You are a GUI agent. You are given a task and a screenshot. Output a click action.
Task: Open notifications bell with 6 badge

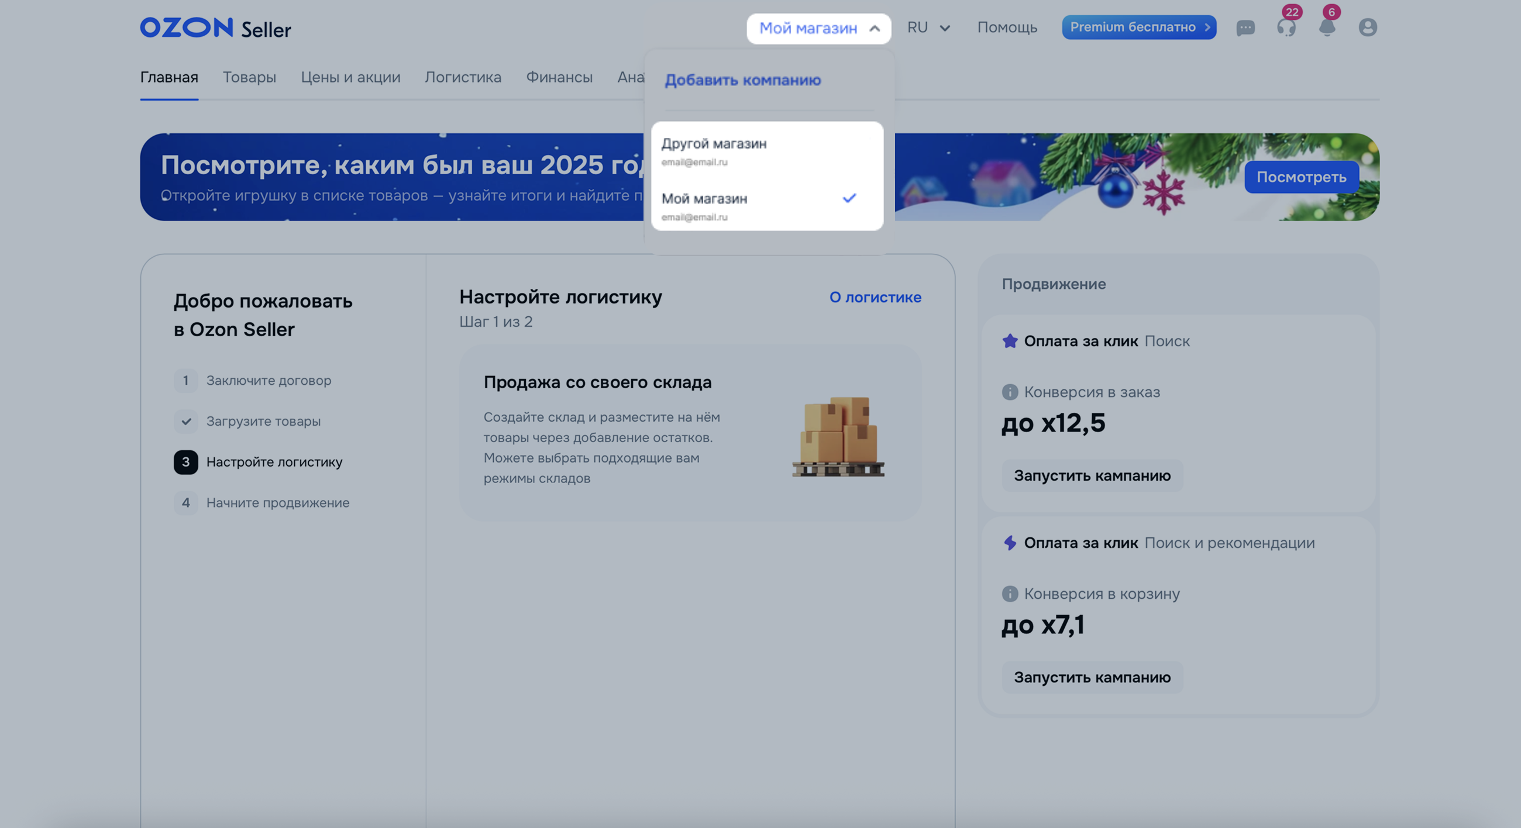[1327, 27]
